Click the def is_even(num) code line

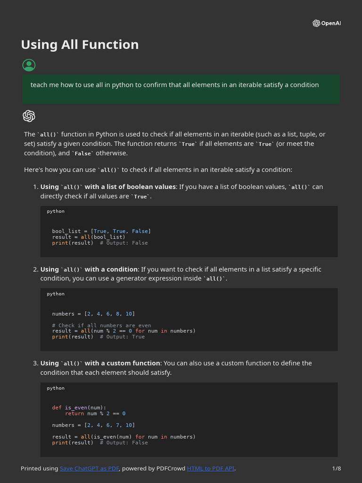pyautogui.click(x=79, y=408)
